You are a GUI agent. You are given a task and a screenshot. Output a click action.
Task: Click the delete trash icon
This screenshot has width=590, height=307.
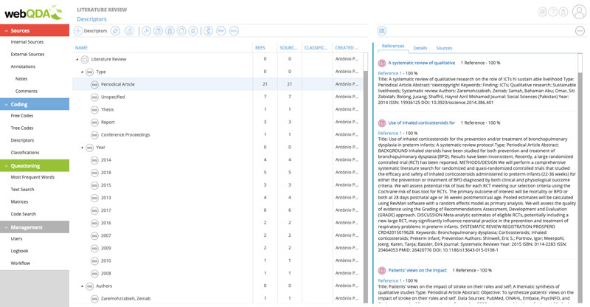193,31
